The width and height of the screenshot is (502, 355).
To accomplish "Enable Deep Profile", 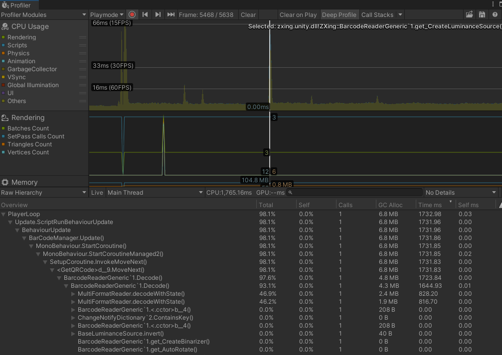I will [x=339, y=14].
